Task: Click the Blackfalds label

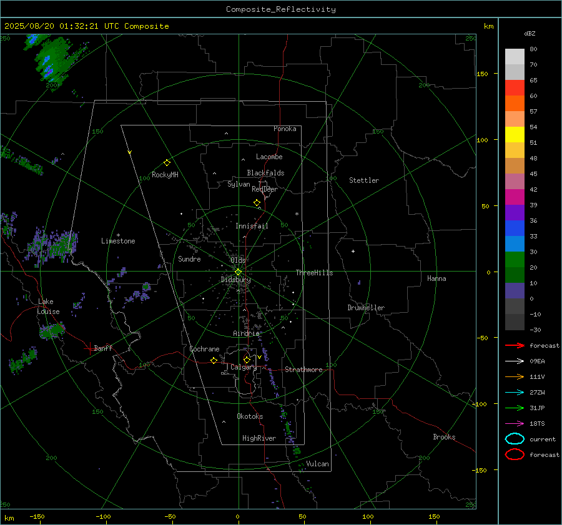Action: [265, 173]
